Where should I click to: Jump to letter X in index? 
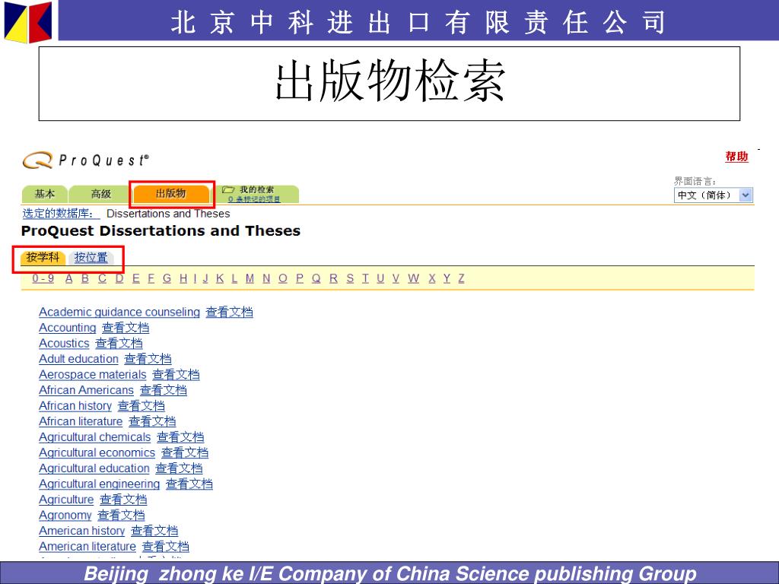point(432,278)
